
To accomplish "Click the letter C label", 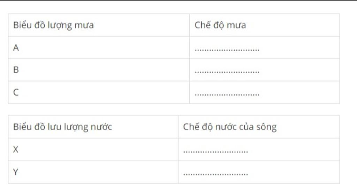I will (x=16, y=92).
